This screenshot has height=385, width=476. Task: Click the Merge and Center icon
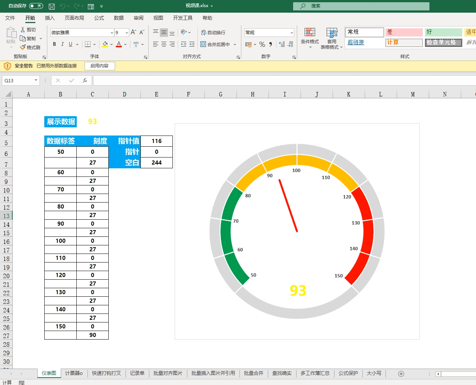click(x=203, y=44)
